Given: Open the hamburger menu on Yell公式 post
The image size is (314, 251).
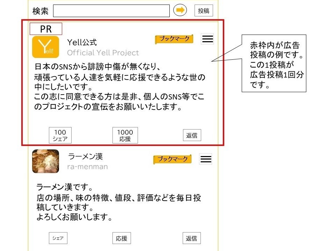Looking at the screenshot, I should tap(207, 39).
